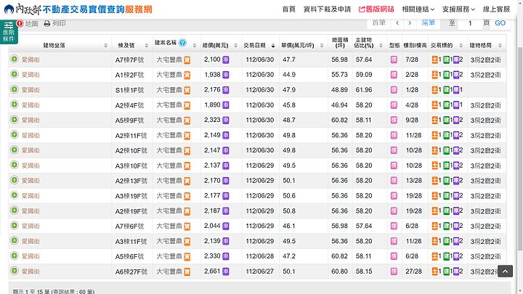Expand details for A5棟9F號 row

pos(14,120)
